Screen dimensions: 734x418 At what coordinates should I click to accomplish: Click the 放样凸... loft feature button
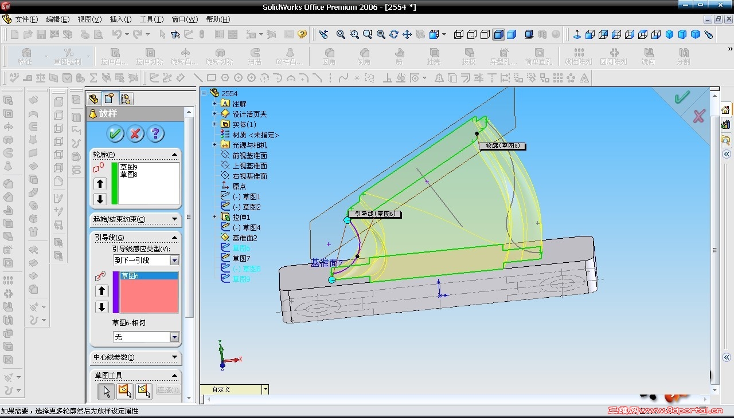coord(290,56)
